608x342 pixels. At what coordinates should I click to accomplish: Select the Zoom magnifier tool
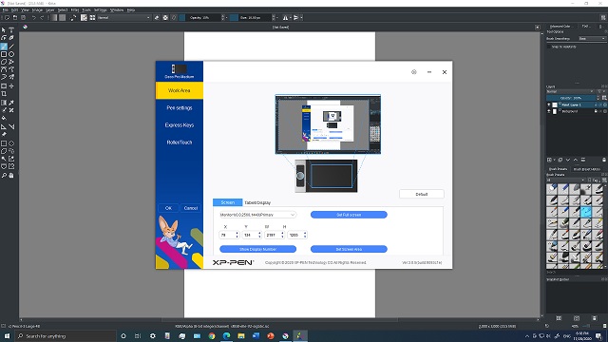(4, 175)
